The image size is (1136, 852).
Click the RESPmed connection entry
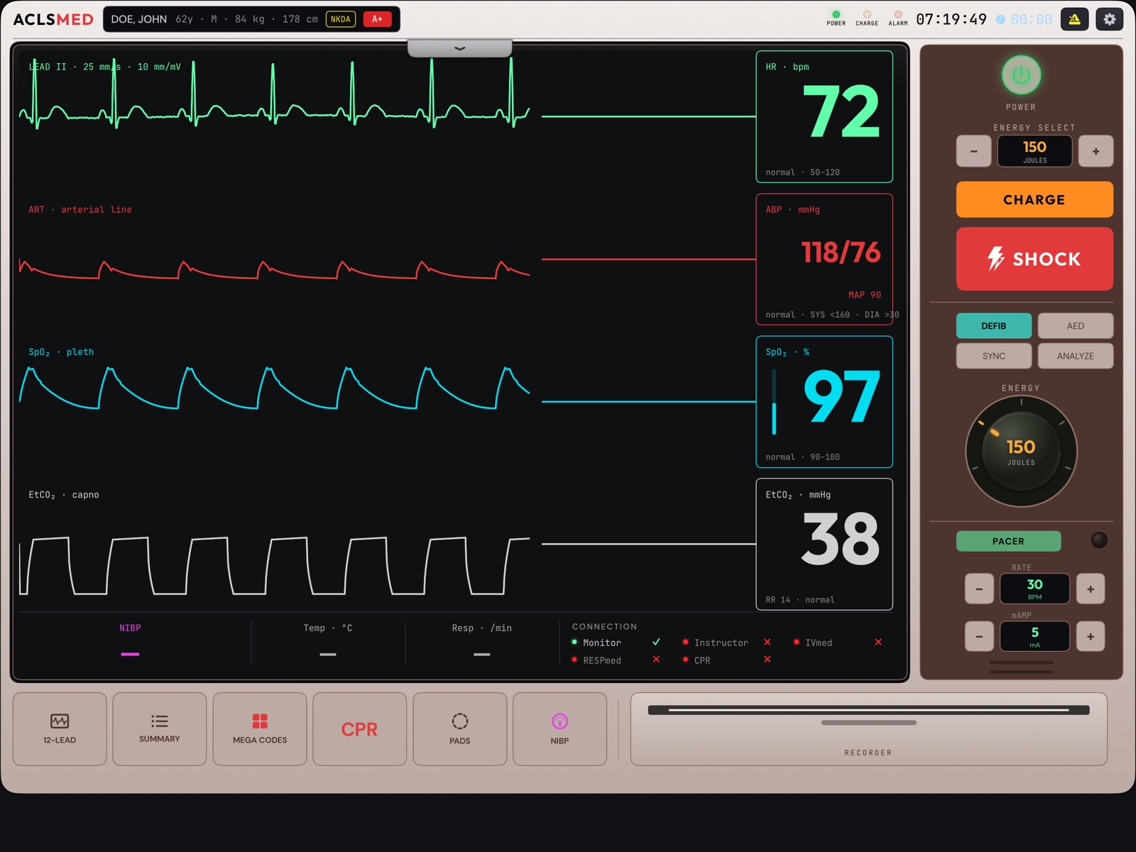pyautogui.click(x=616, y=660)
